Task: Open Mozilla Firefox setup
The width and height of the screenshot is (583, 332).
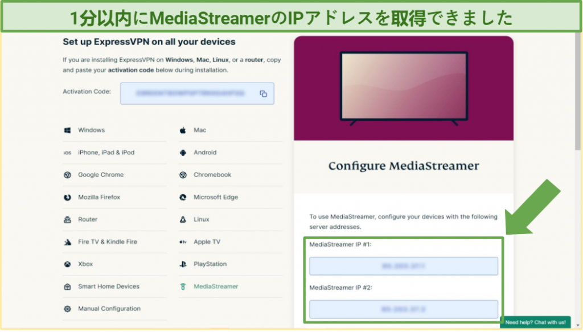Action: pos(99,198)
